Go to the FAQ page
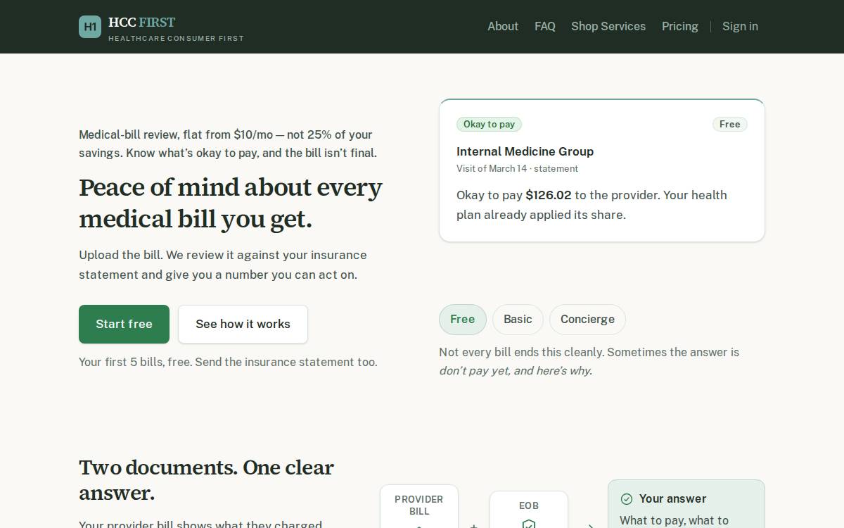Viewport: 844px width, 528px height. point(545,26)
